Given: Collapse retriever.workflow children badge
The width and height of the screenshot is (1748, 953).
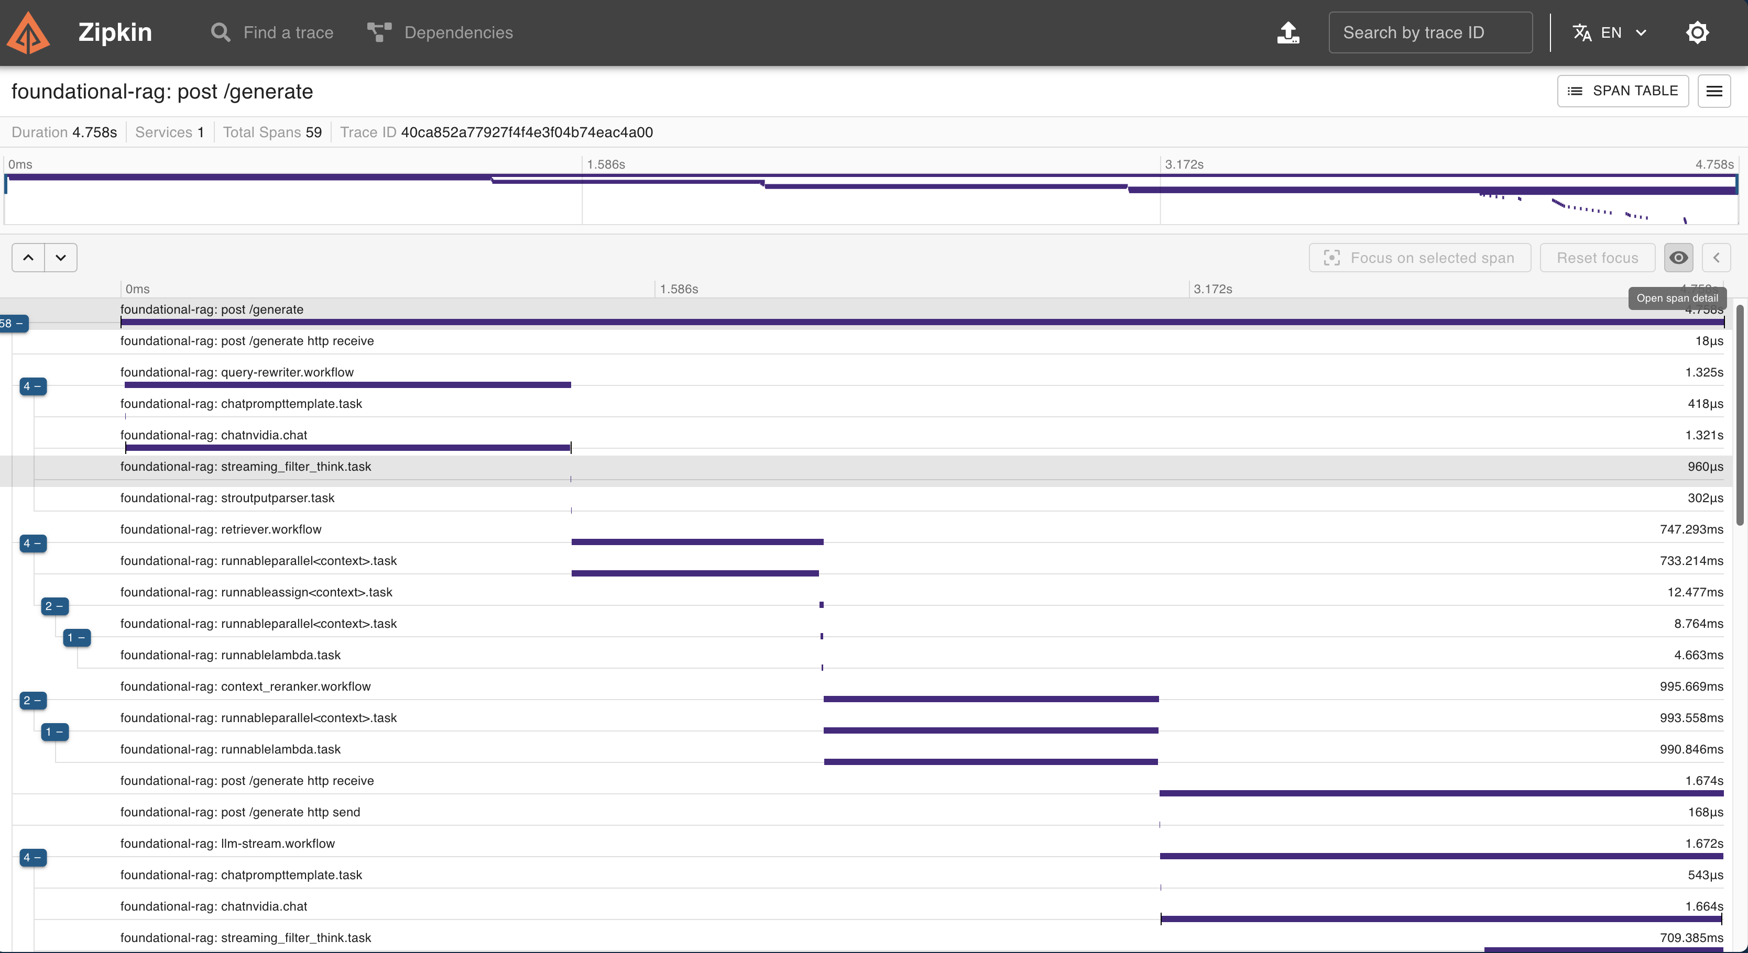Looking at the screenshot, I should coord(32,544).
